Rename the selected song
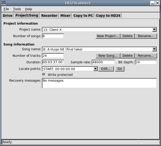161x146 pixels. click(x=146, y=56)
